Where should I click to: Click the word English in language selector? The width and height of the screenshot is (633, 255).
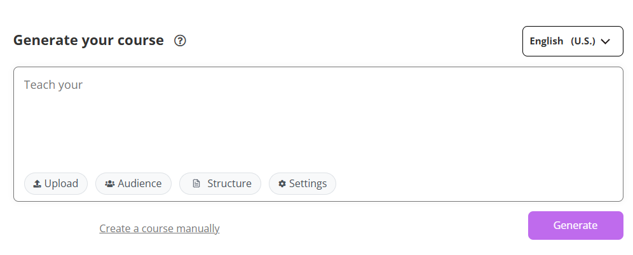pos(547,41)
